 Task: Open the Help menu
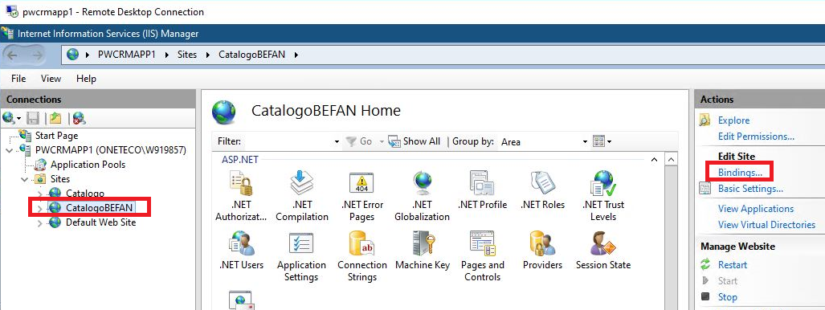pyautogui.click(x=86, y=79)
